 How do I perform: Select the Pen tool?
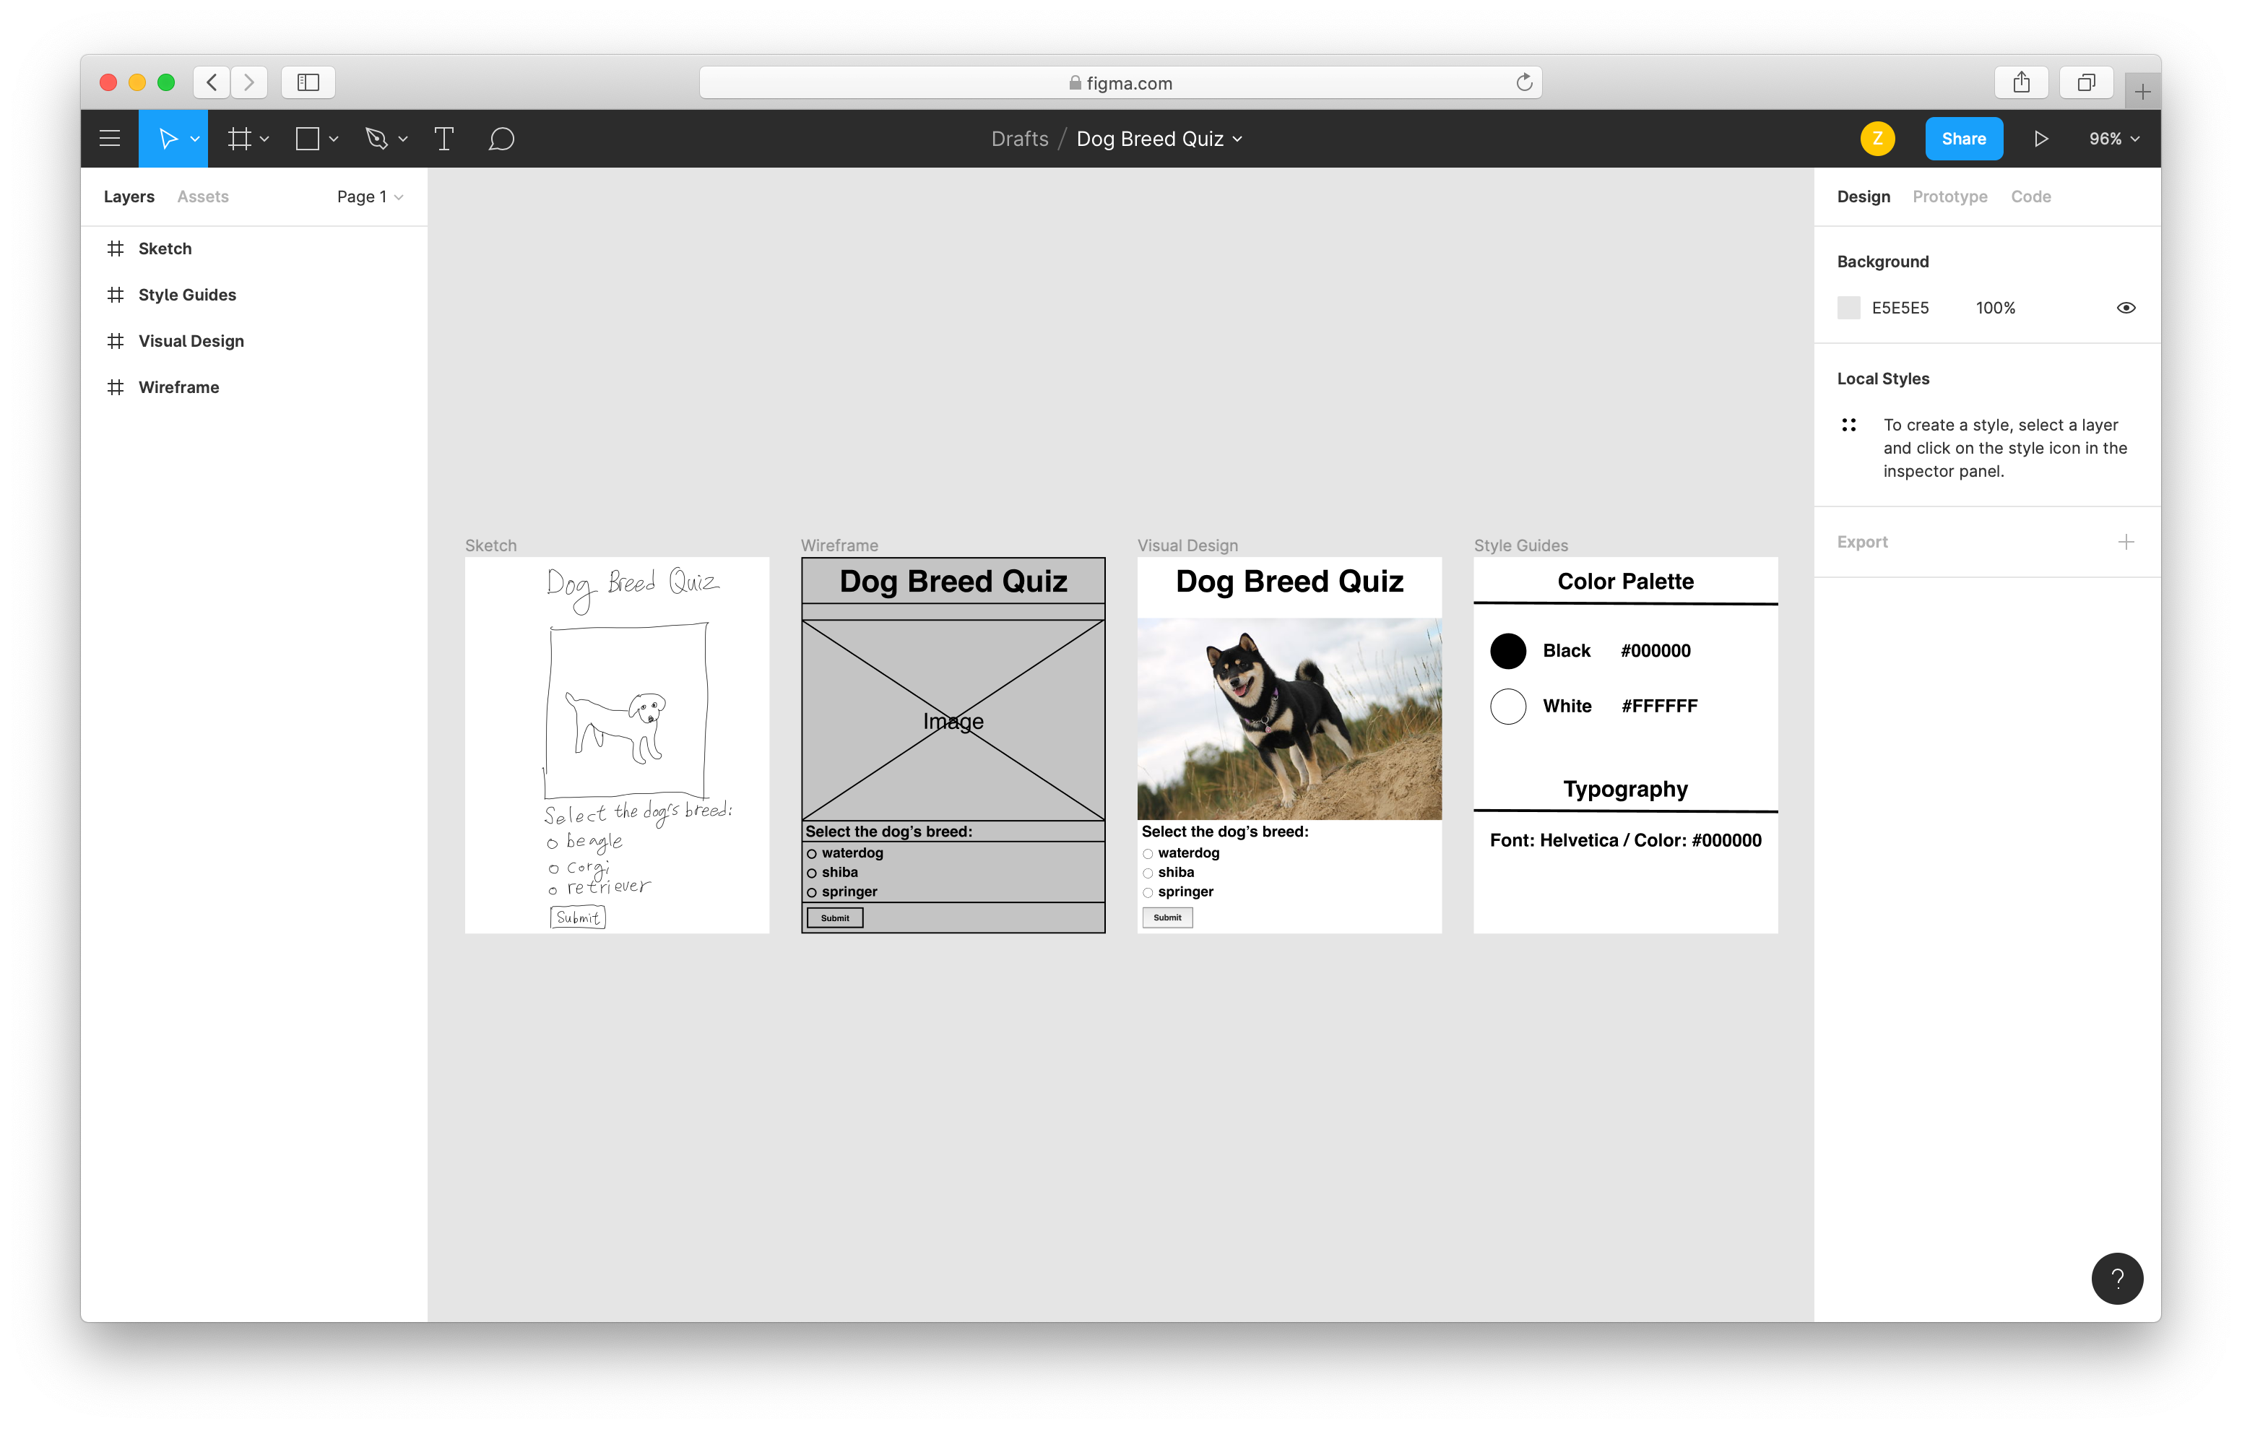pos(376,139)
